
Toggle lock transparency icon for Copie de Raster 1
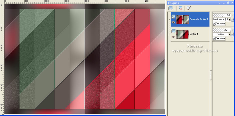coord(232,20)
